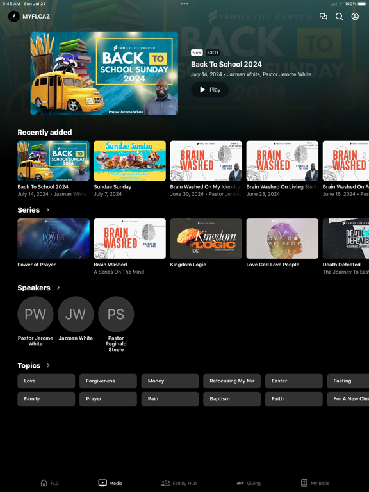Select speaker Jazman White avatar

click(76, 314)
